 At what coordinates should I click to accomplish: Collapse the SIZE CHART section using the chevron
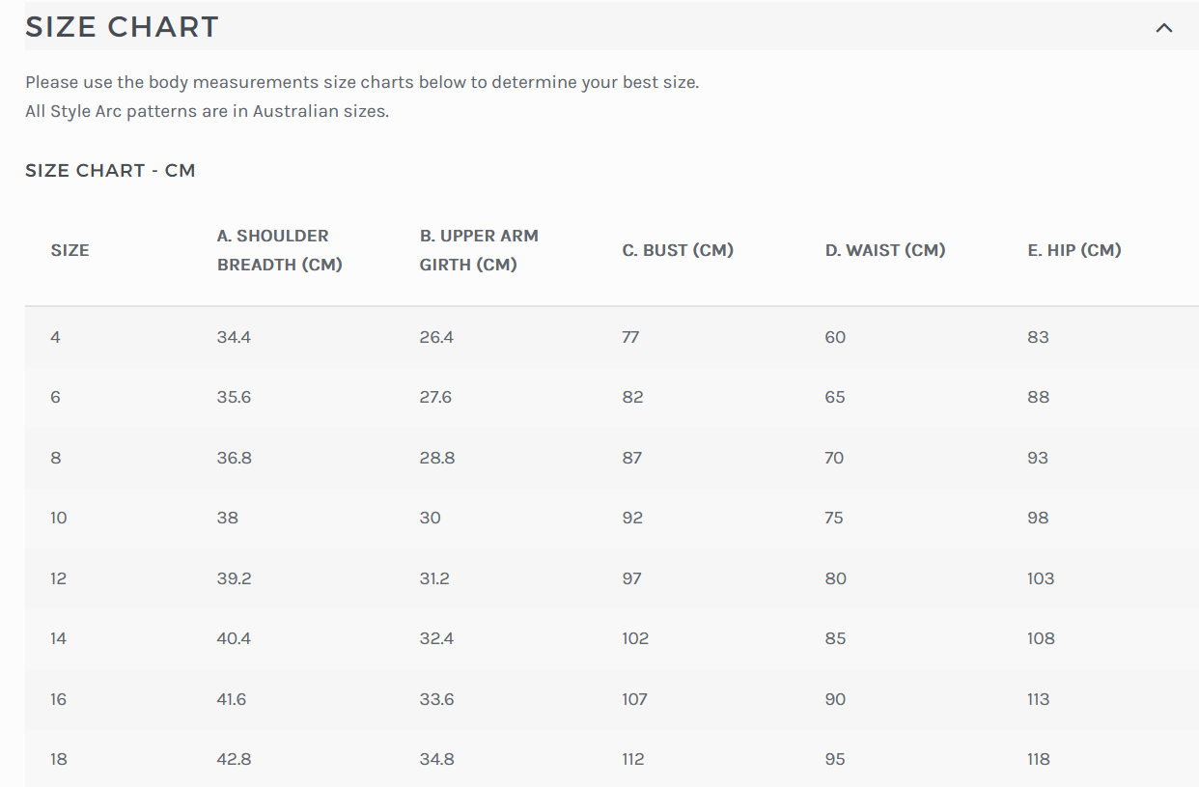1162,28
